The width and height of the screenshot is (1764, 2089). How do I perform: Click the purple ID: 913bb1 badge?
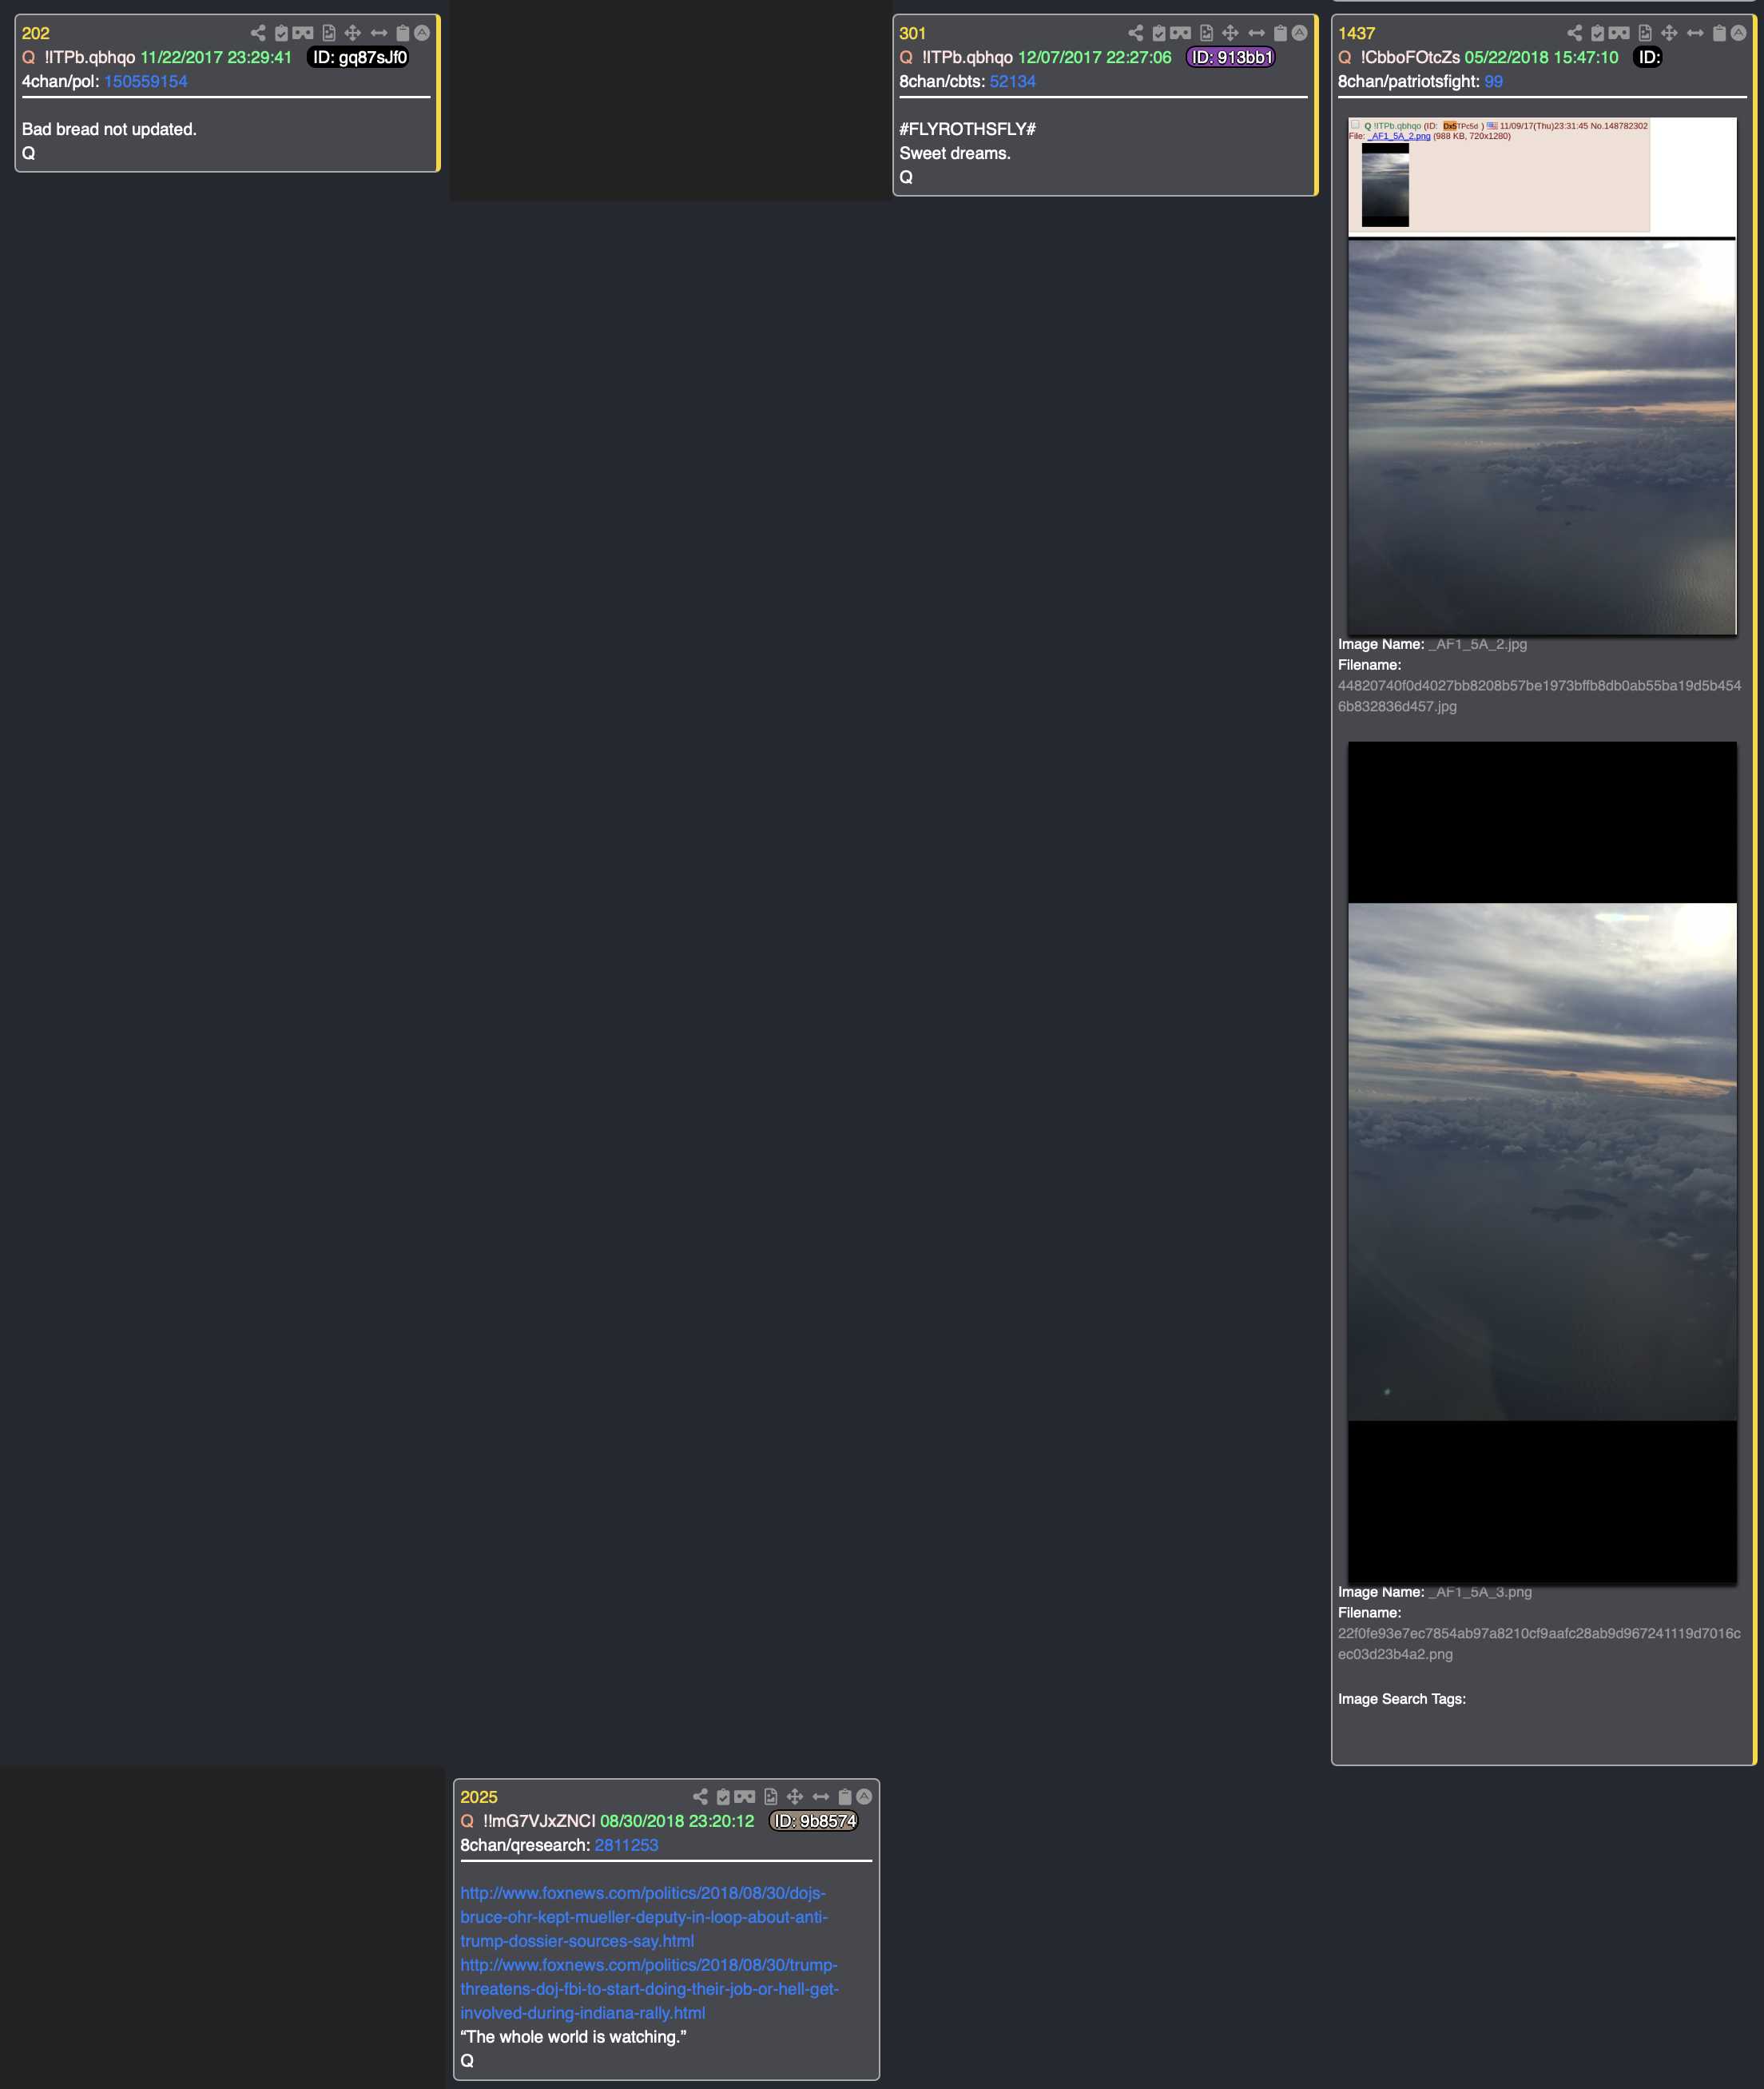1231,57
